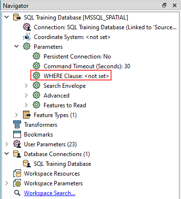Select the Transformers row label
Screen dimensions: 181x199
click(41, 125)
